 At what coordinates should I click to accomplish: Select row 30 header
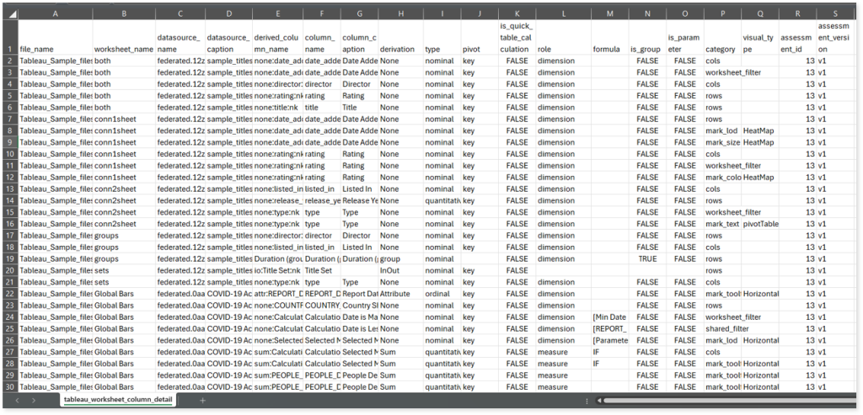[11, 387]
